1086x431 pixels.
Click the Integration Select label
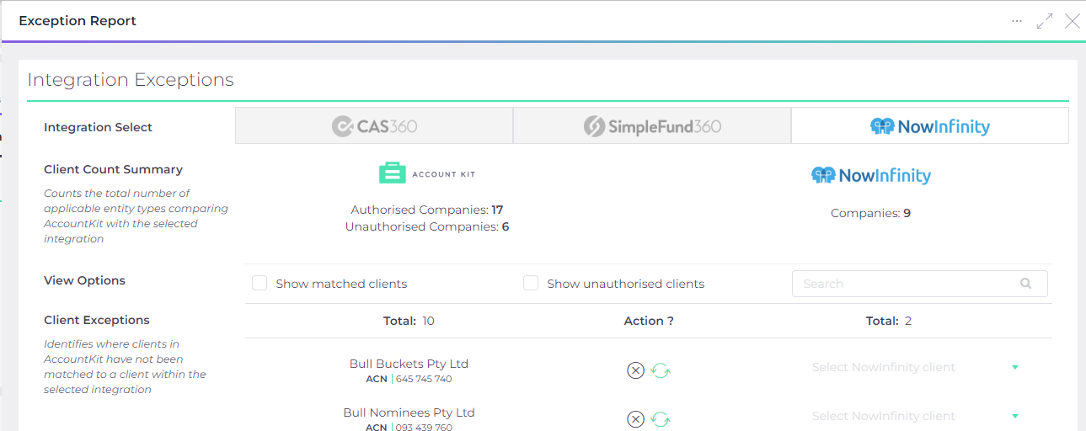[x=98, y=127]
